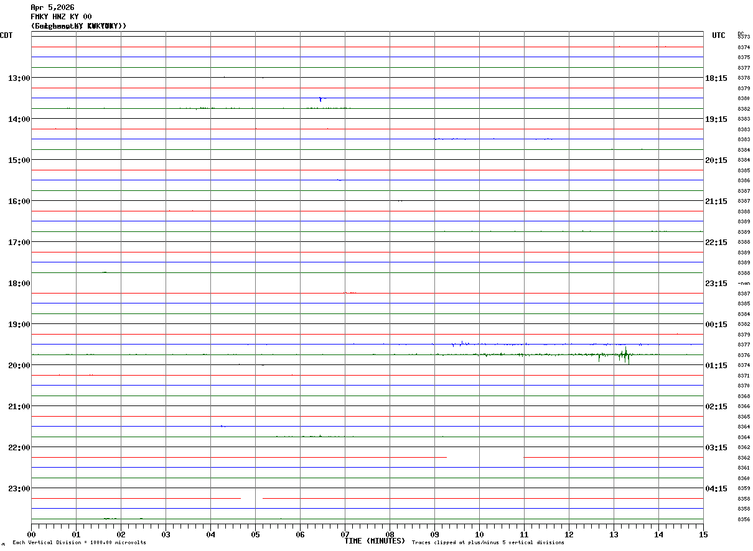Click the FMKY HNZ KY 00 station label

[x=61, y=17]
